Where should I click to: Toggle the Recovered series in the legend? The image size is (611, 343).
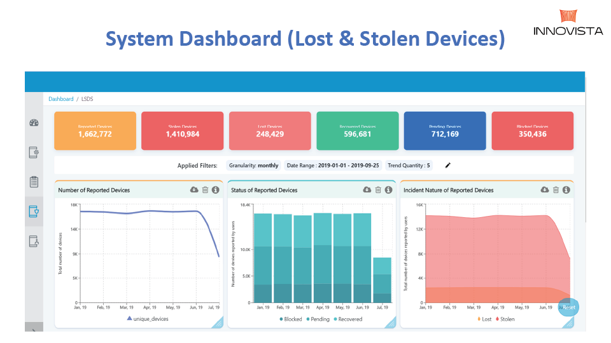click(347, 319)
